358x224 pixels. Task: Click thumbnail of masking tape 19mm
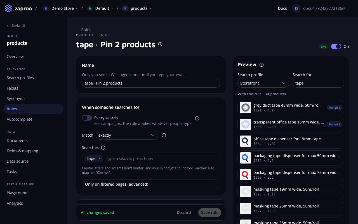click(x=246, y=192)
